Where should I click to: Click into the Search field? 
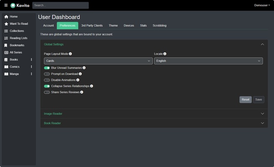[60, 5]
